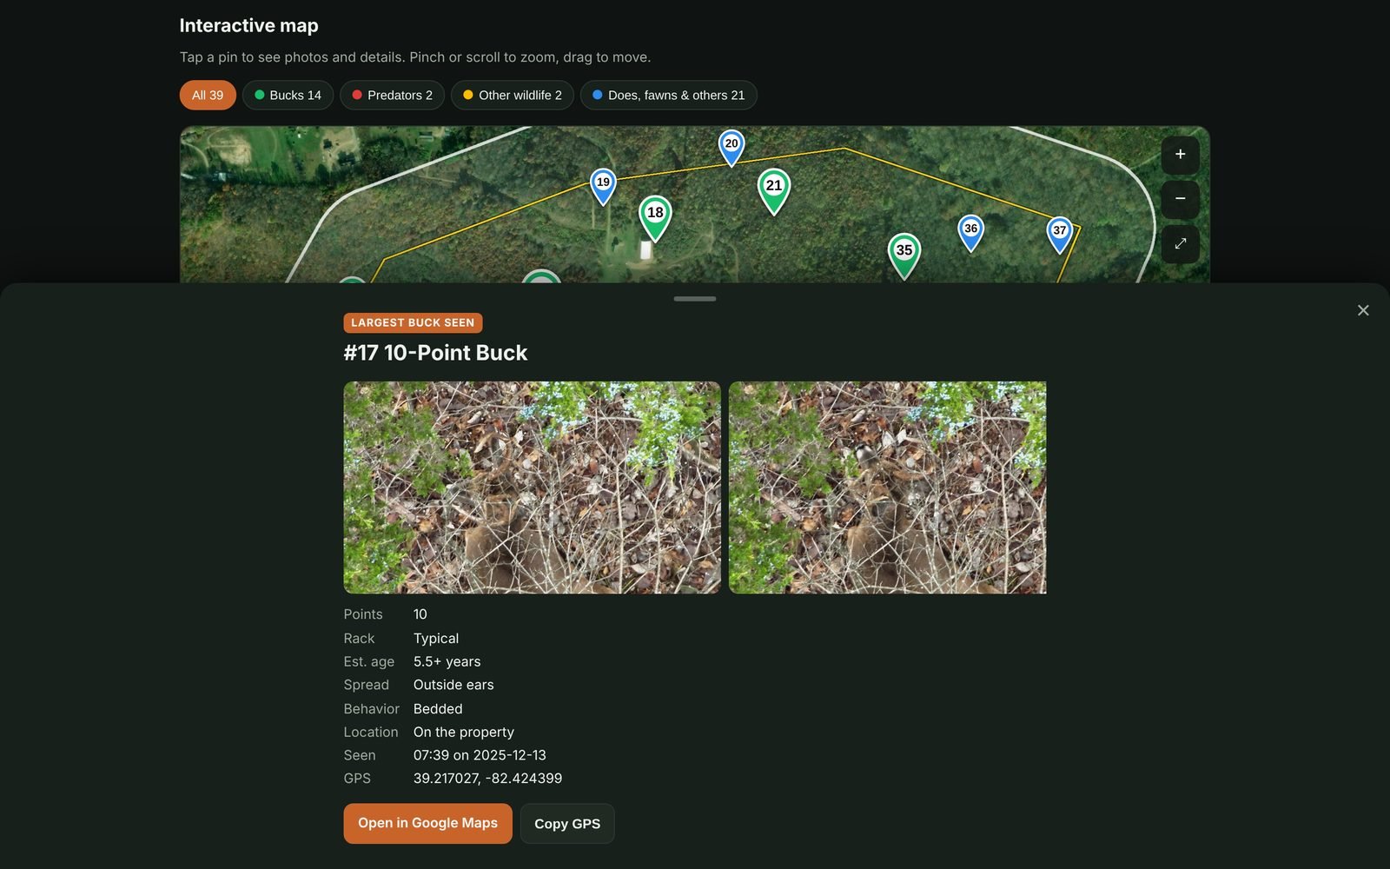Click the Outside ears spread value

point(453,685)
